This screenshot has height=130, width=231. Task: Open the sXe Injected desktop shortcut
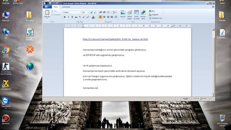pyautogui.click(x=6, y=85)
